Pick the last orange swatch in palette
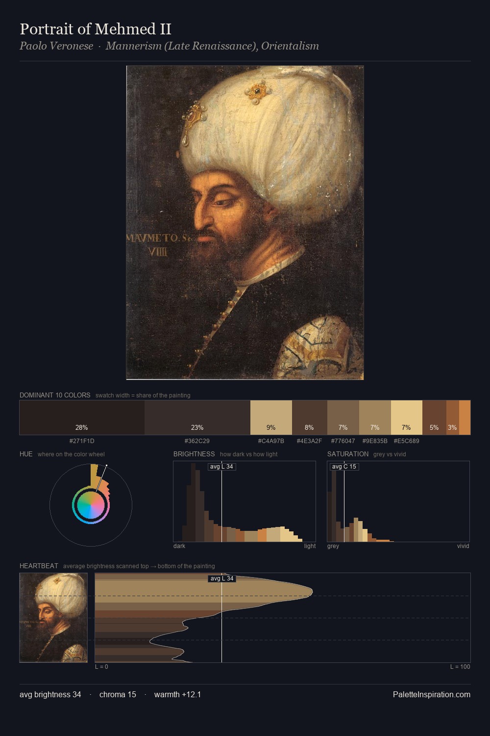The width and height of the screenshot is (490, 736). click(465, 418)
